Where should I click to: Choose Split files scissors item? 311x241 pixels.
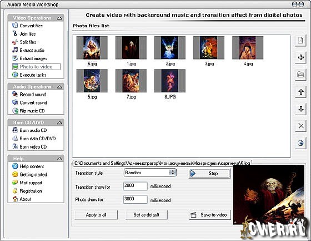click(24, 42)
